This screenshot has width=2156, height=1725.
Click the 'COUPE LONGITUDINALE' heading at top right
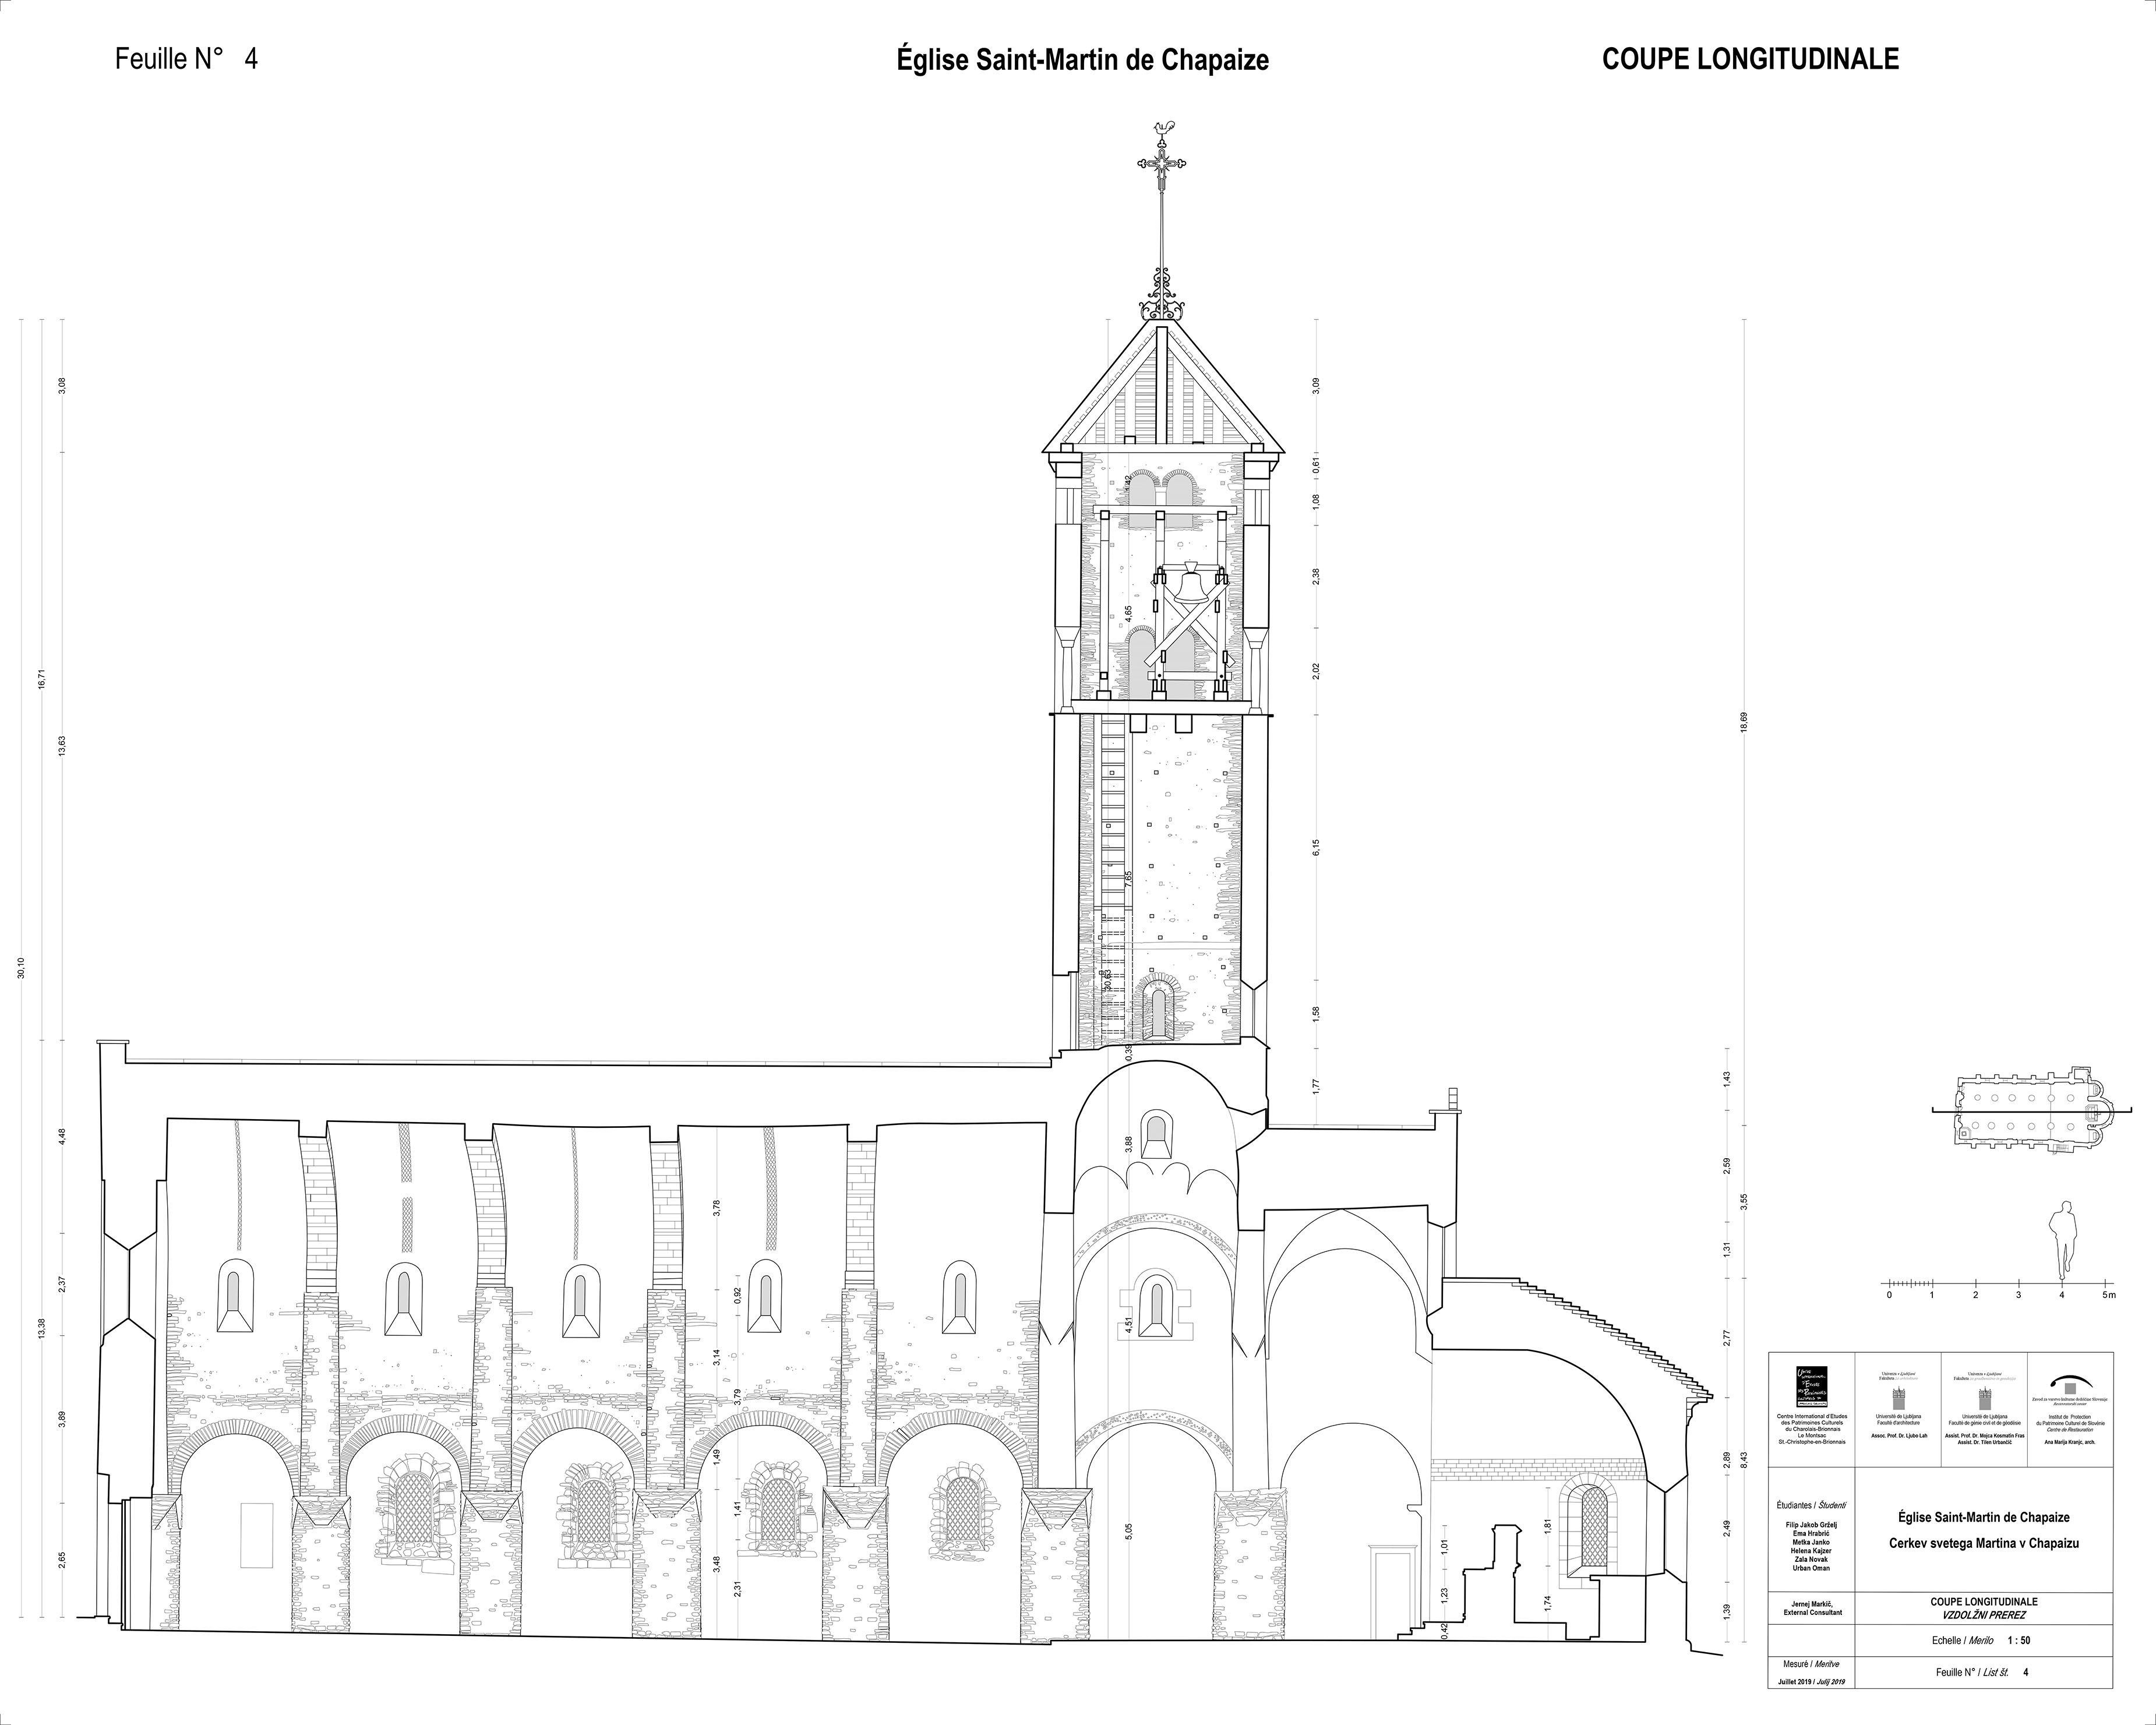pos(1750,60)
